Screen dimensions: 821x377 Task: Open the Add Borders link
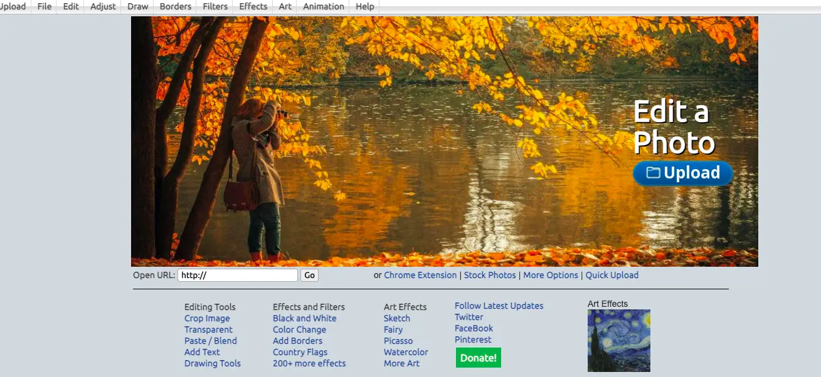click(x=297, y=341)
